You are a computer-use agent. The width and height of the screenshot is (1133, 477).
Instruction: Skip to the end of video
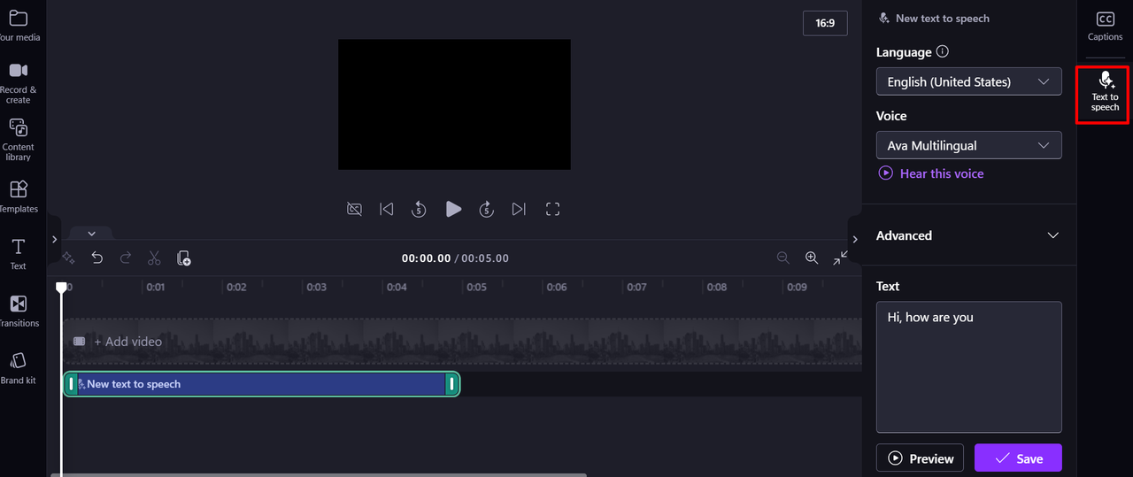[x=519, y=209]
